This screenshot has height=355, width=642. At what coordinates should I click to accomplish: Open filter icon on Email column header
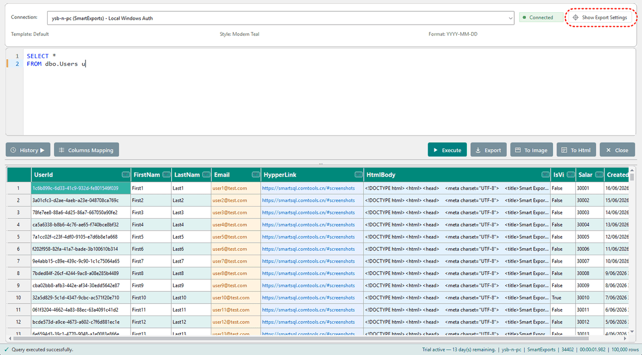tap(255, 175)
